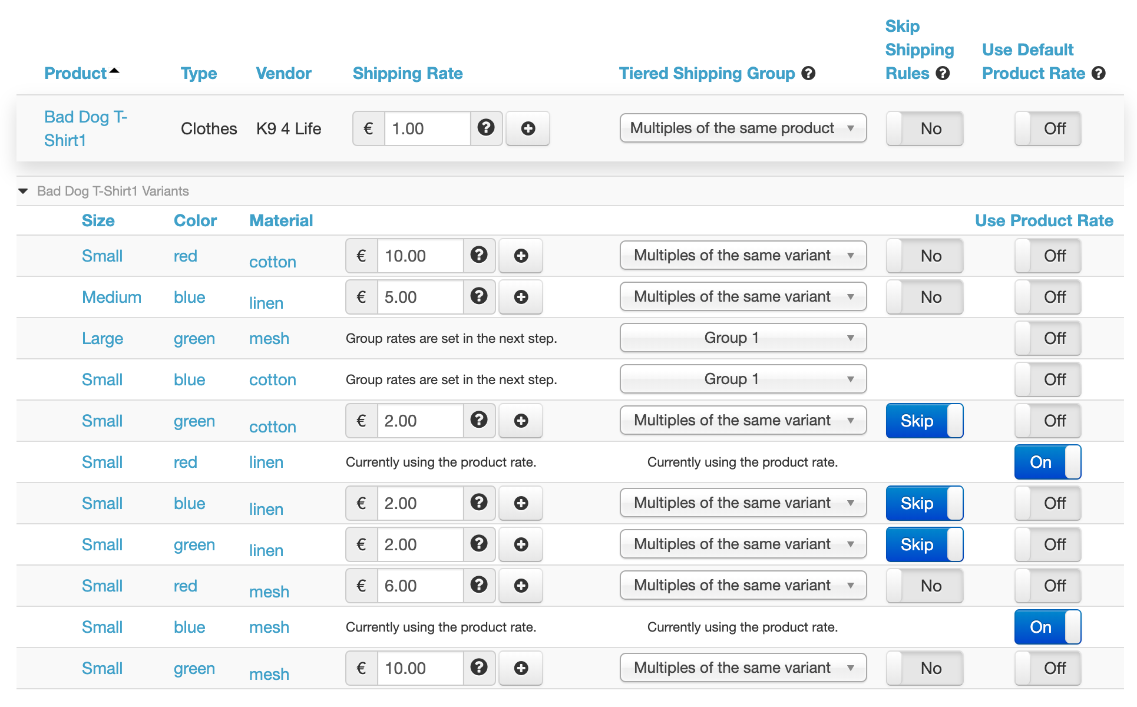This screenshot has width=1137, height=707.
Task: Toggle Use Default Product Rate for Bad Dog T-Shirt1
Action: [1047, 128]
